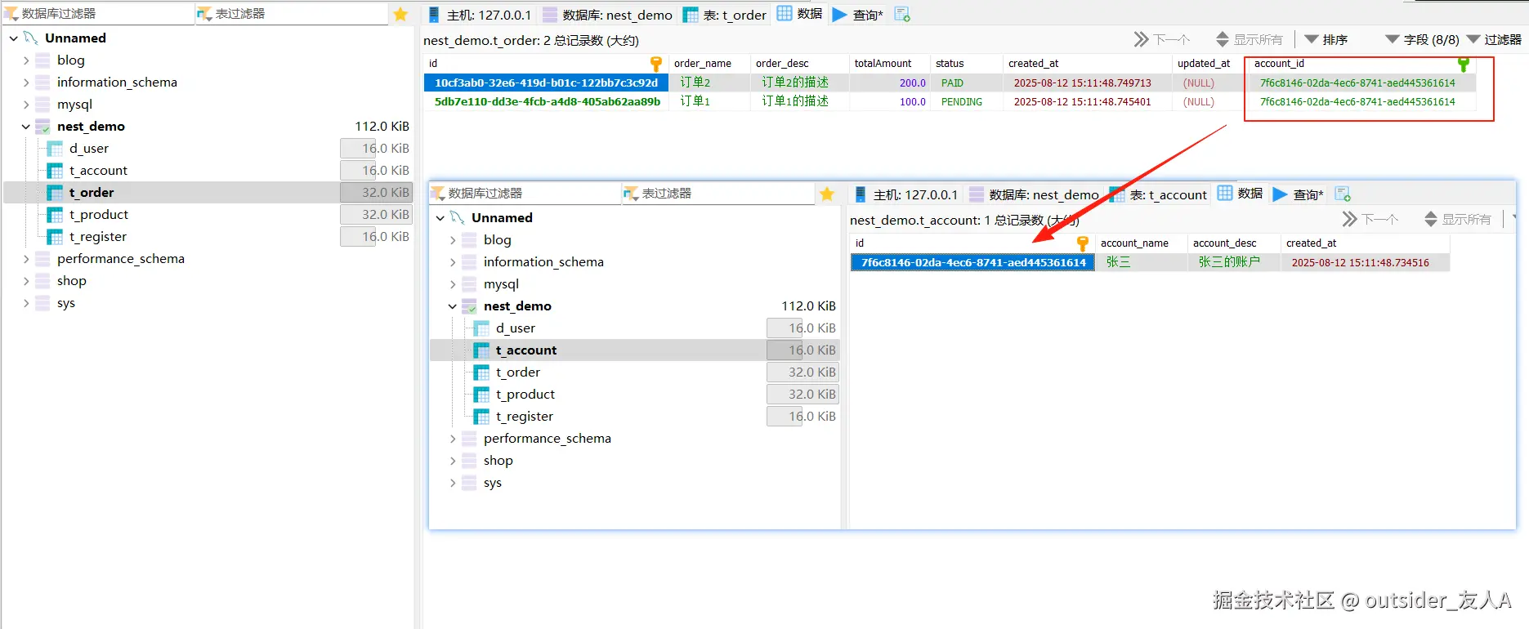Image resolution: width=1529 pixels, height=629 pixels.
Task: Select t_product in inner tree
Action: point(525,395)
